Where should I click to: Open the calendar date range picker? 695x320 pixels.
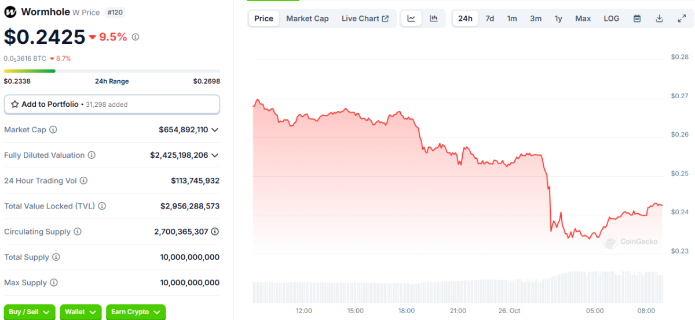click(x=637, y=18)
